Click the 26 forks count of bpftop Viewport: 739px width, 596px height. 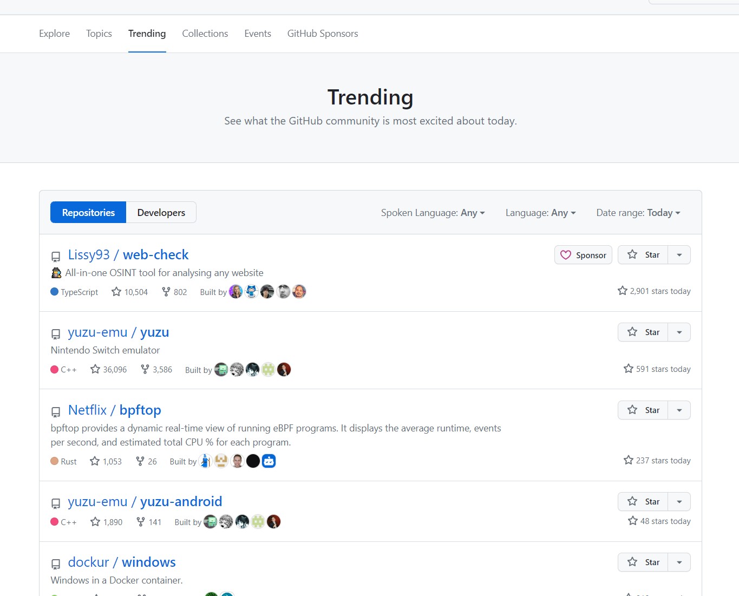[x=146, y=461]
